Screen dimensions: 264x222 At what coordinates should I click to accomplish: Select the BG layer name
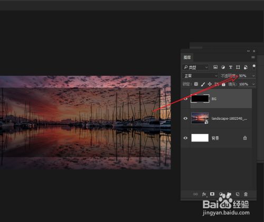214,99
